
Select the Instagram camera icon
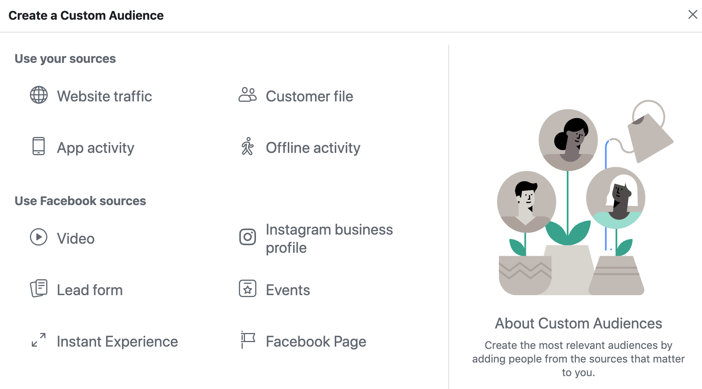point(247,237)
